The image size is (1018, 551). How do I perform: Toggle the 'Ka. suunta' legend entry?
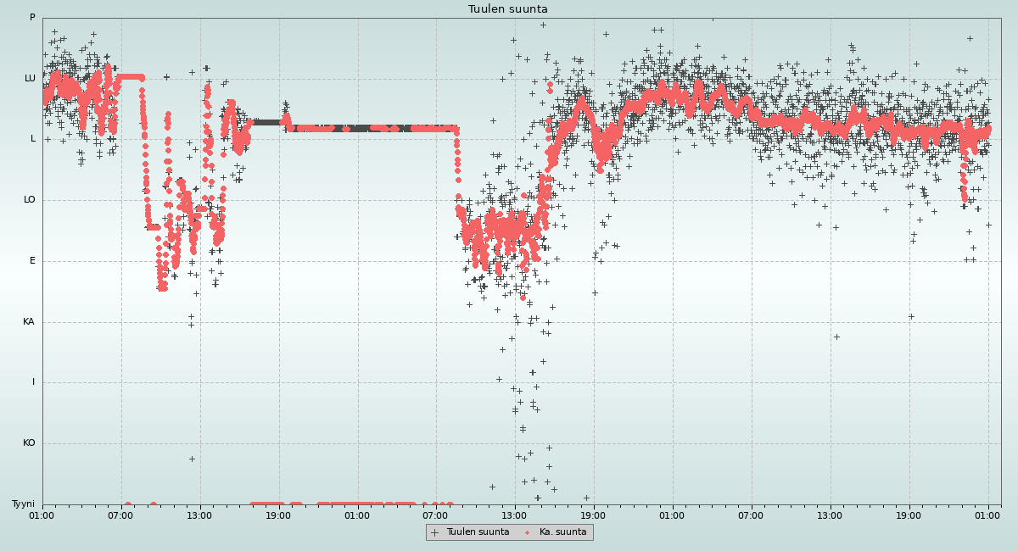pos(562,532)
